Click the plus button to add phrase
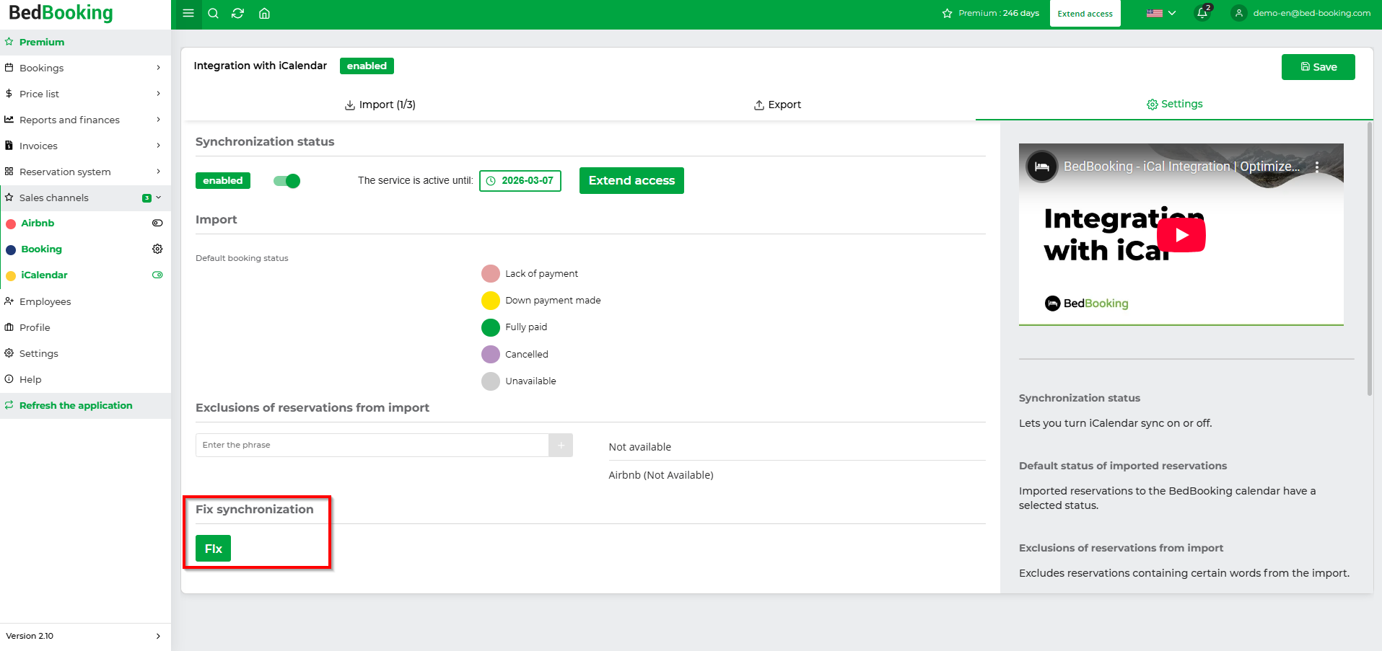The image size is (1382, 651). point(561,446)
